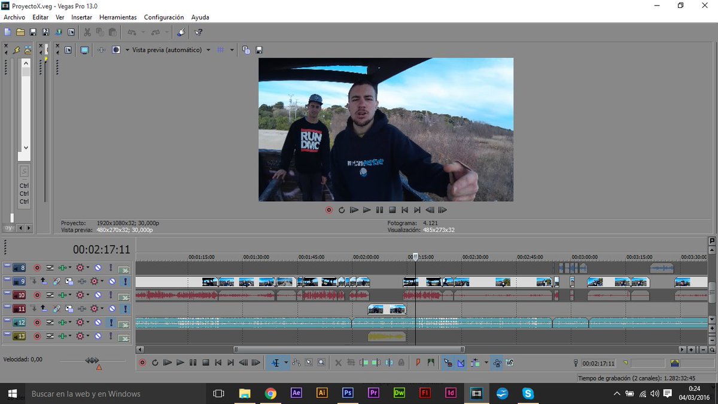Save the project via main toolbar floppy icon
The width and height of the screenshot is (718, 404).
tap(33, 32)
